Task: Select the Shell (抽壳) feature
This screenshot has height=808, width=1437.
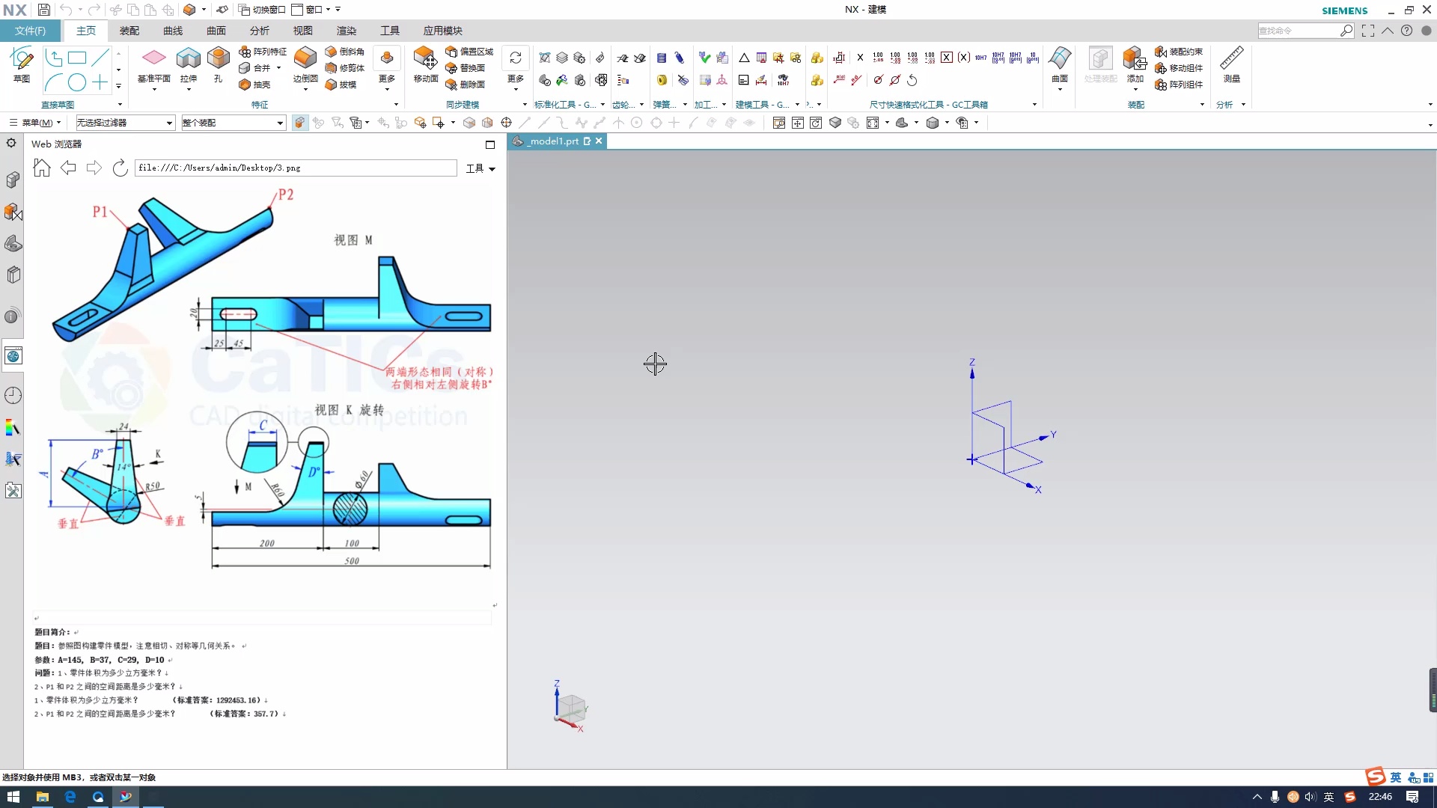Action: (x=255, y=85)
